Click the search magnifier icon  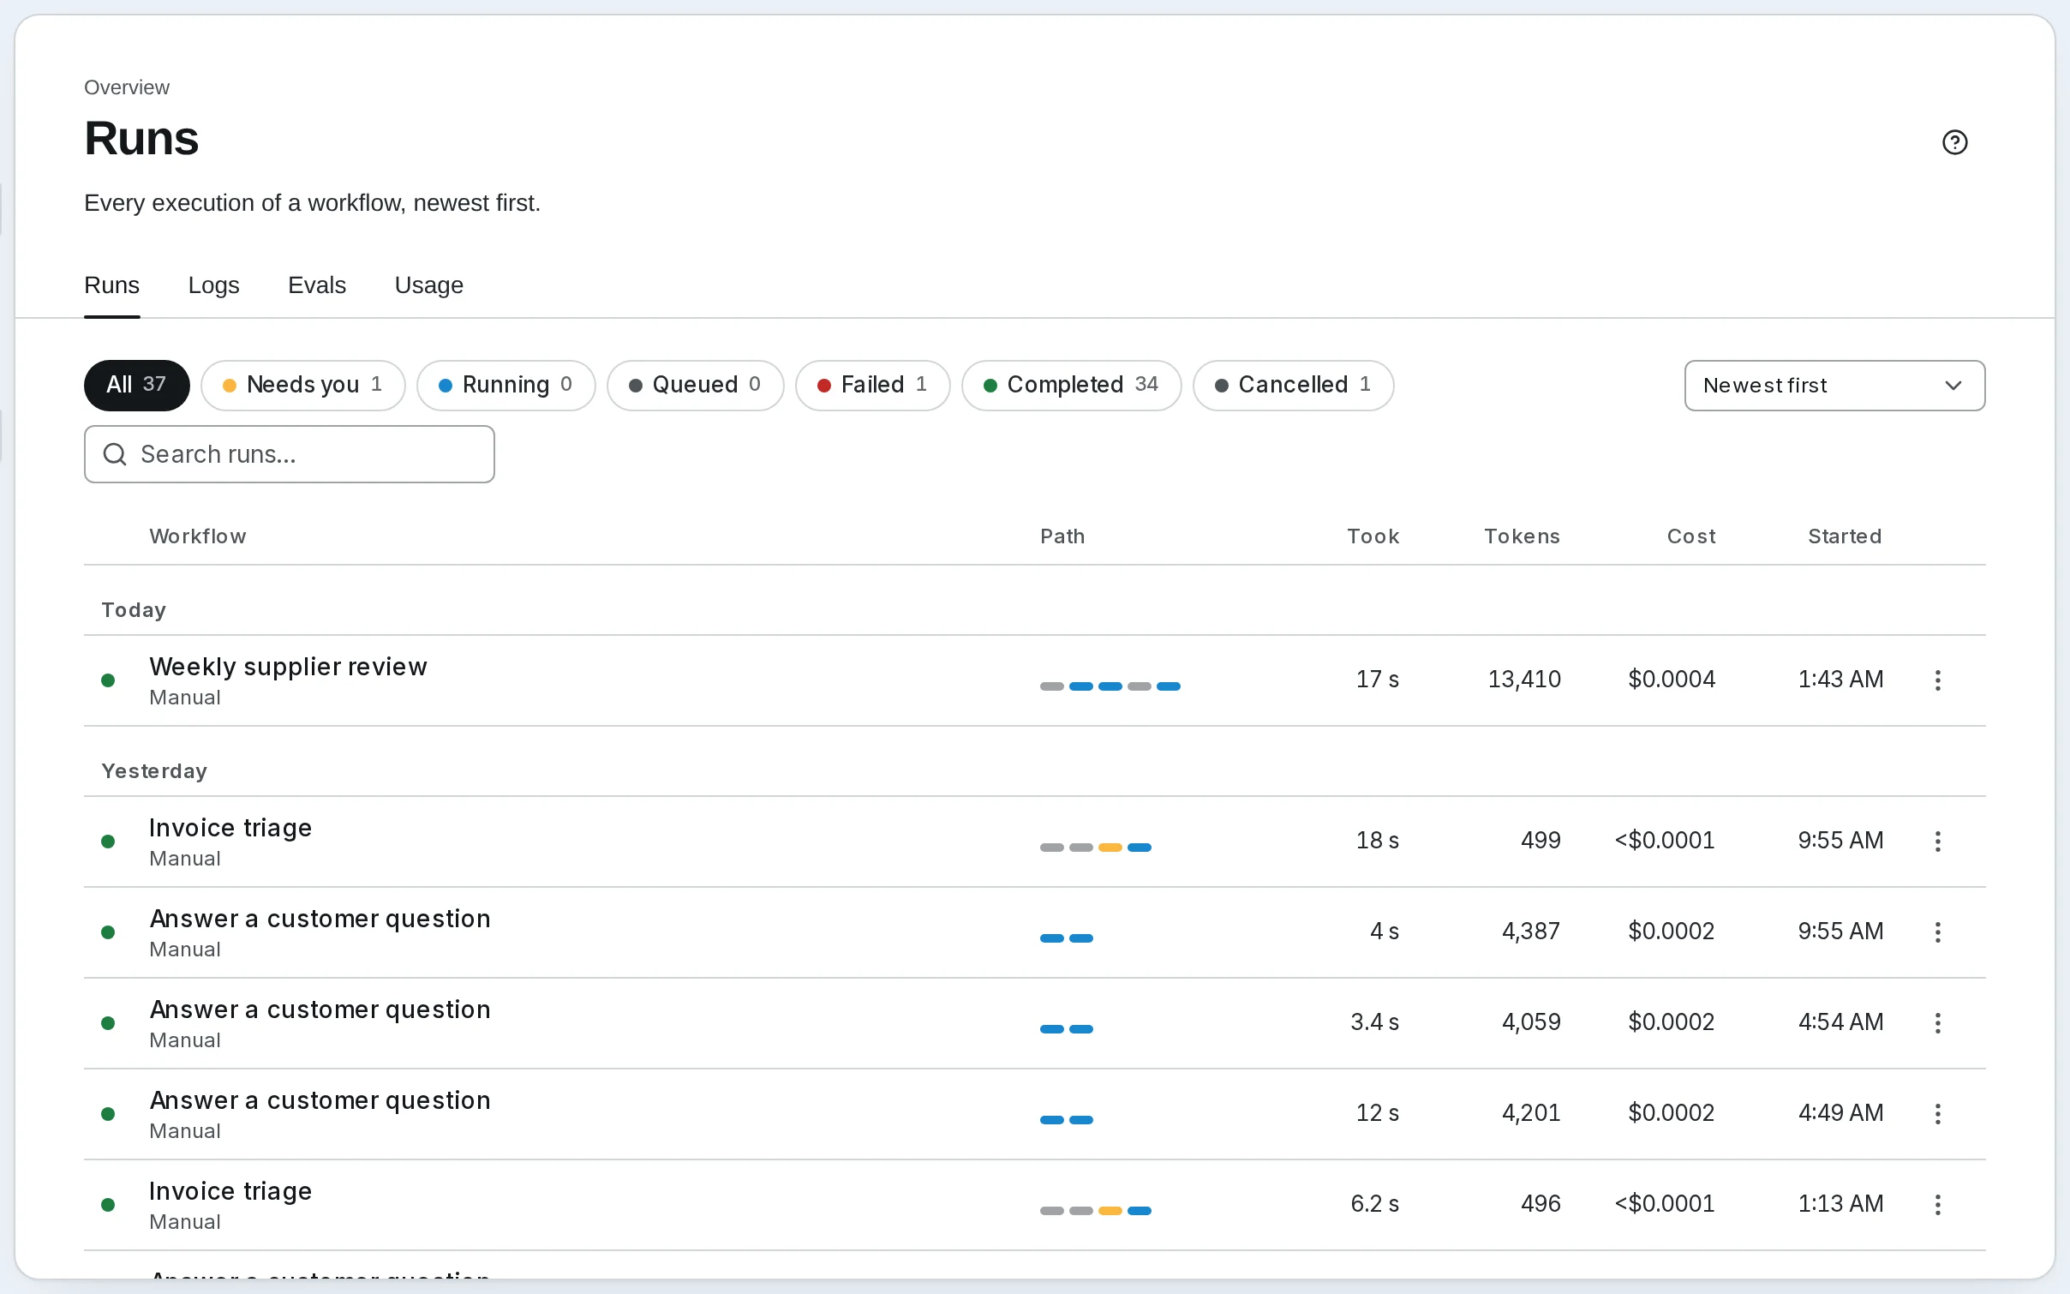pos(115,454)
